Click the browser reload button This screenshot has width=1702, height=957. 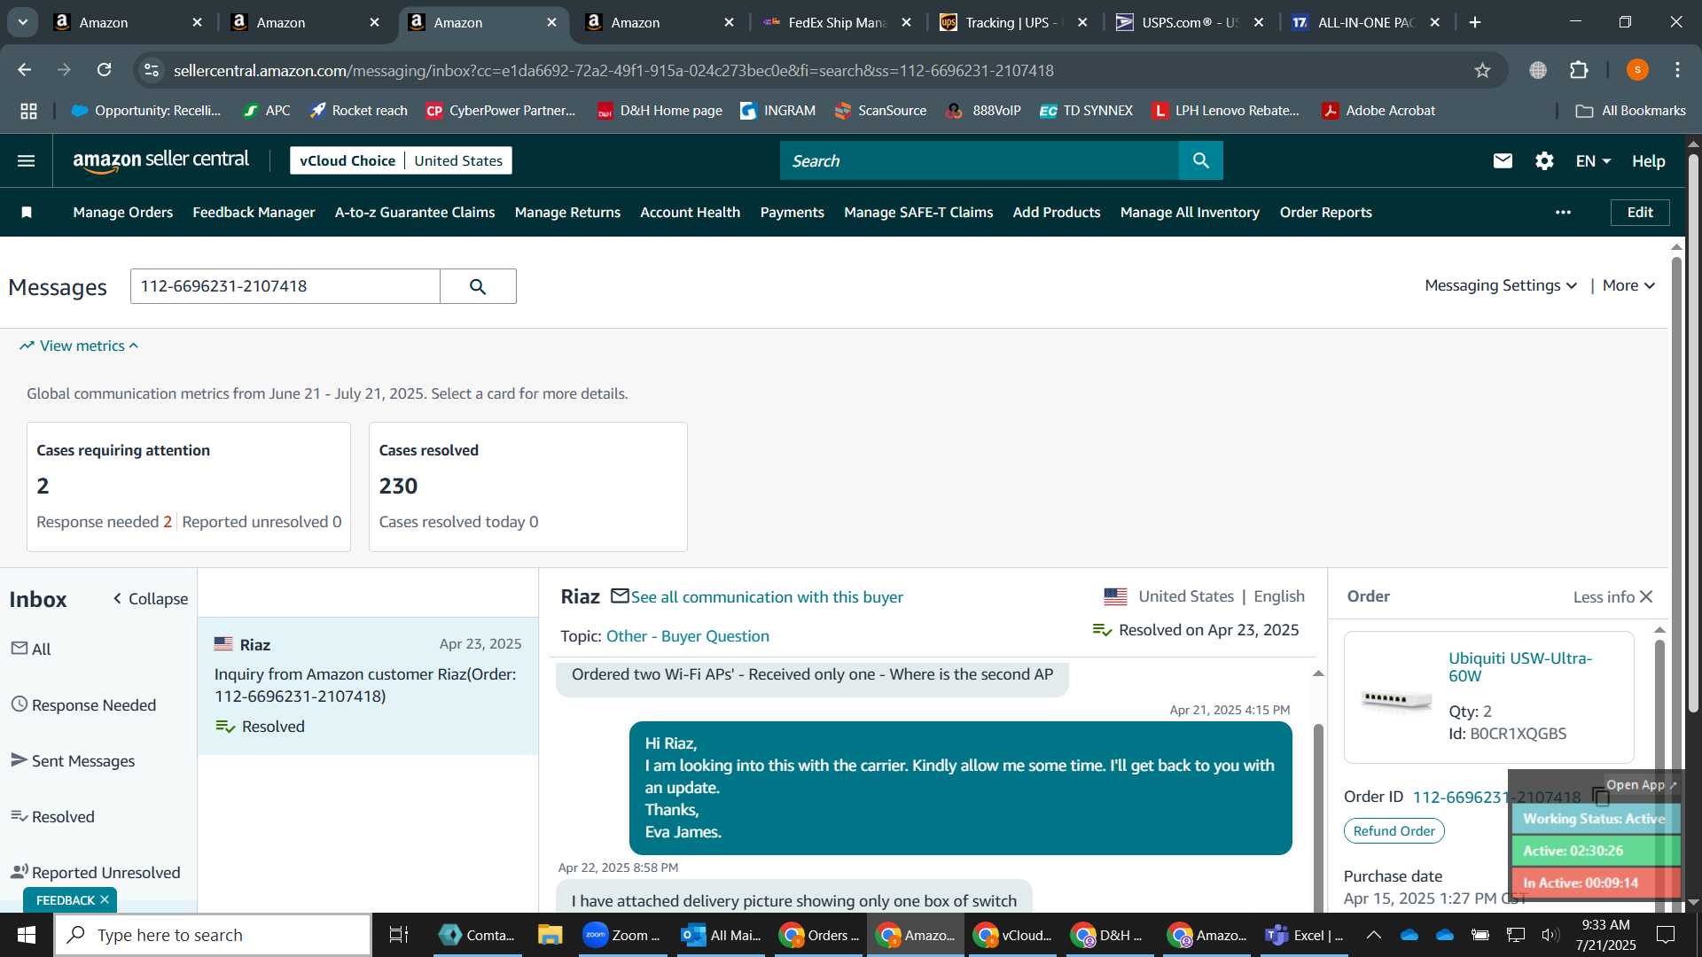coord(104,70)
